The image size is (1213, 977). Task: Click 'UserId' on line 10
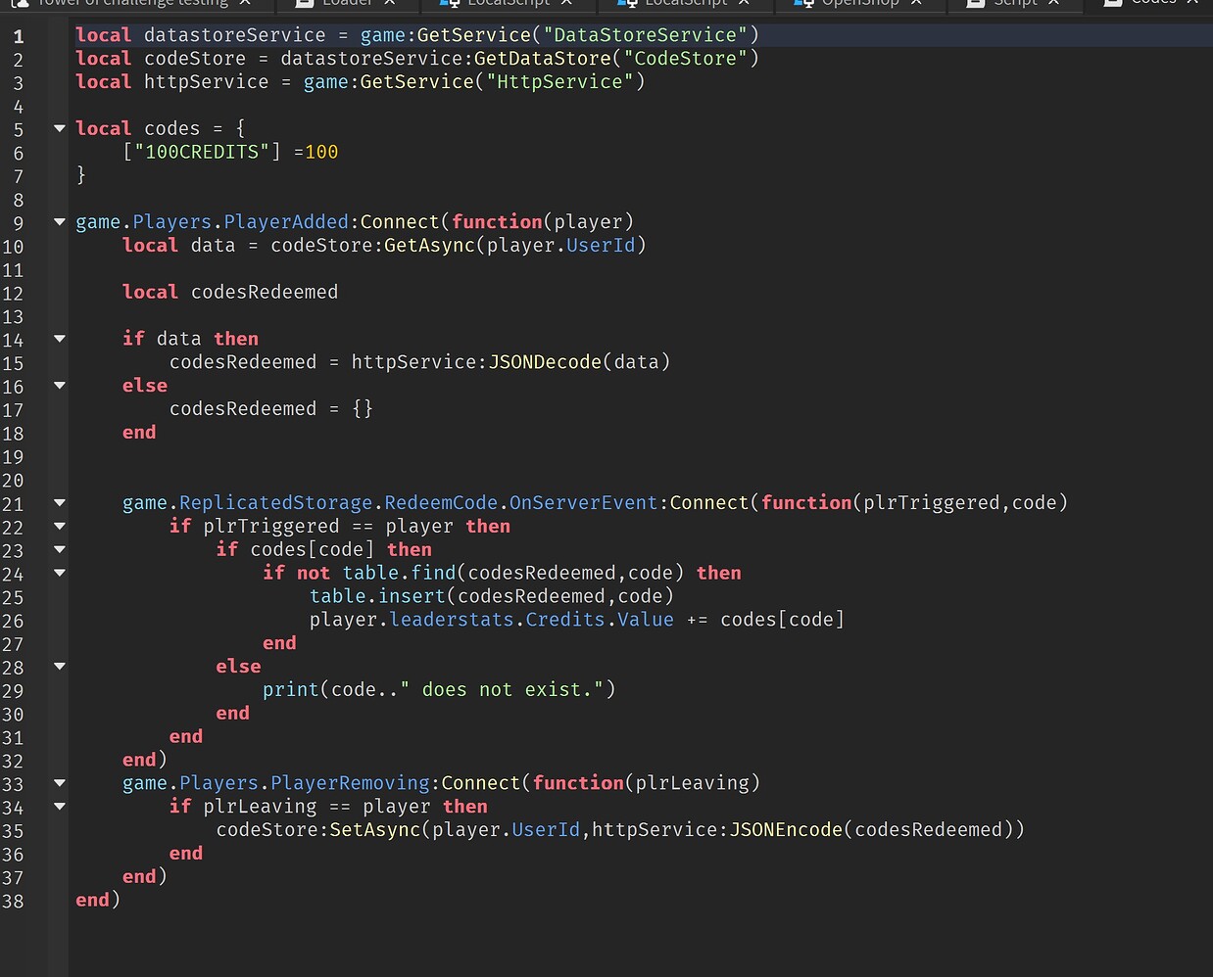pyautogui.click(x=601, y=246)
